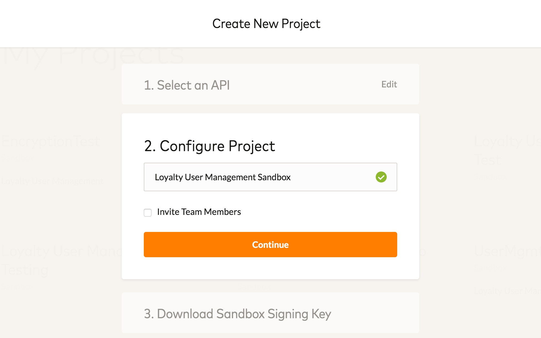Focus the project name input field
The height and width of the screenshot is (338, 541).
point(259,177)
